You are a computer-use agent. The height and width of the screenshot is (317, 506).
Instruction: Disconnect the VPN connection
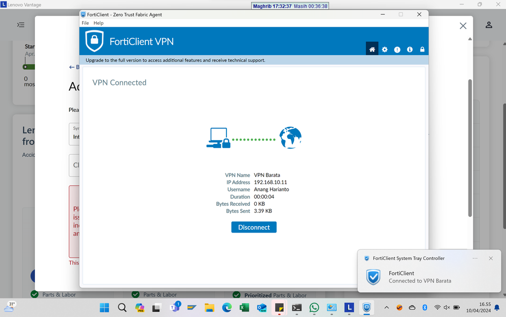[254, 227]
